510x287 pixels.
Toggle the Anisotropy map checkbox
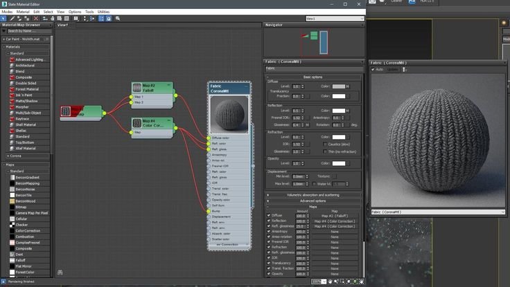(x=269, y=232)
